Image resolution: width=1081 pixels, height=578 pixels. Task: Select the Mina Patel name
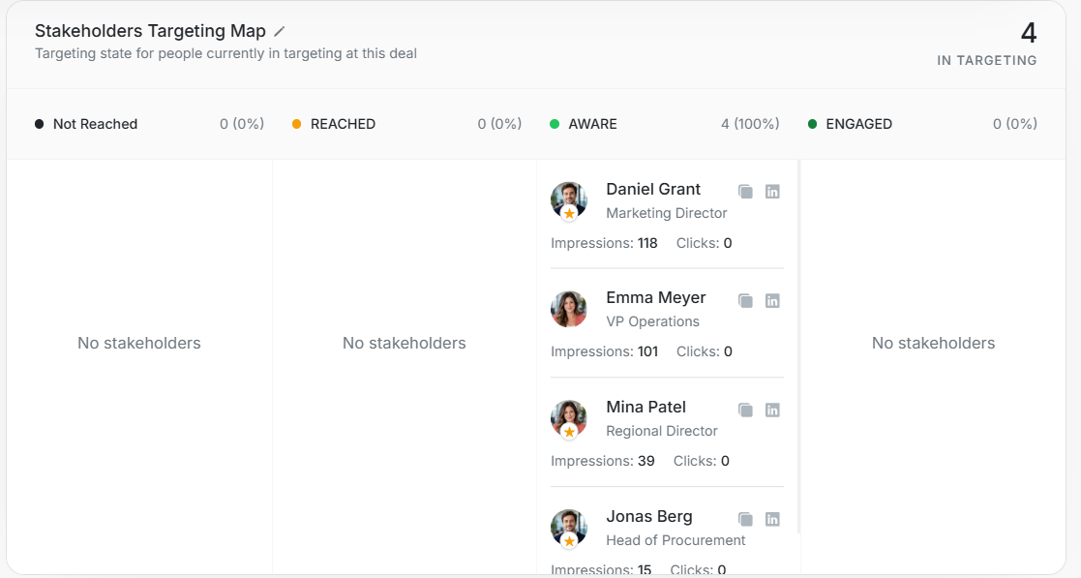[x=646, y=407]
